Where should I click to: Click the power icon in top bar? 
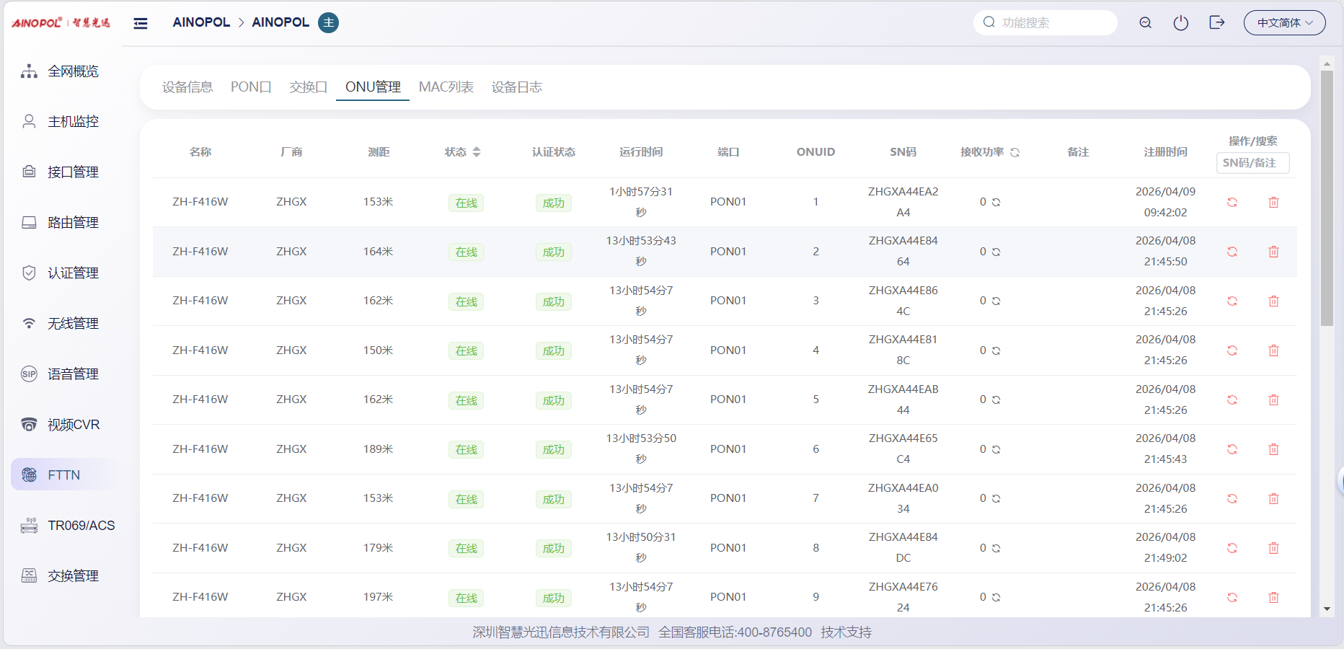click(1180, 23)
